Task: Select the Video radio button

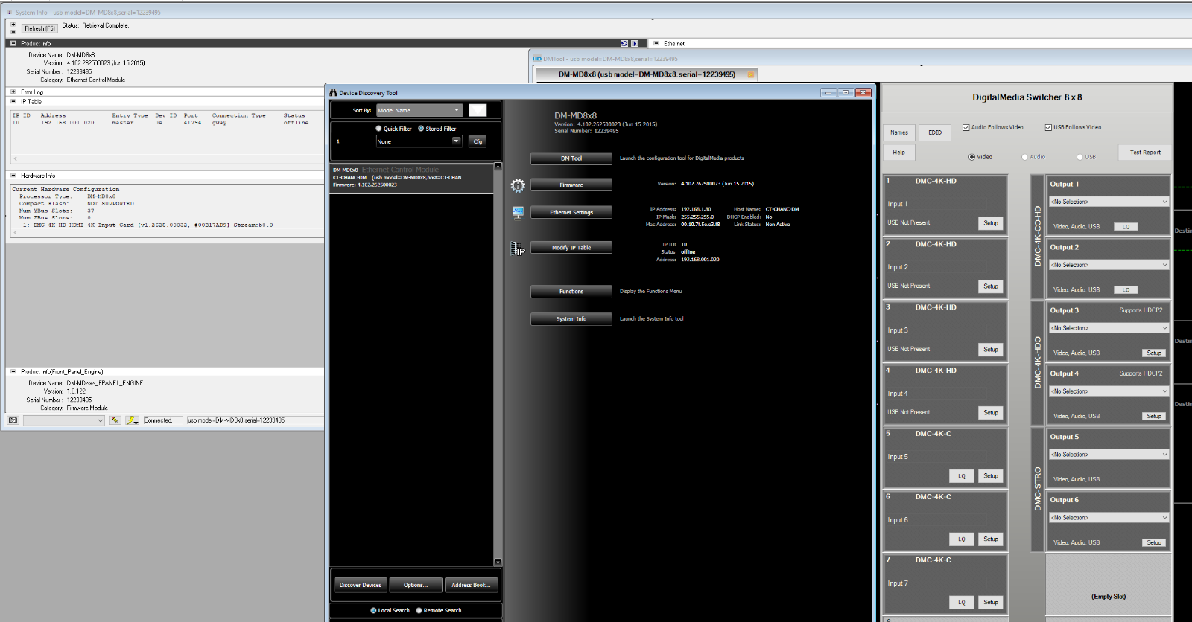Action: click(971, 157)
